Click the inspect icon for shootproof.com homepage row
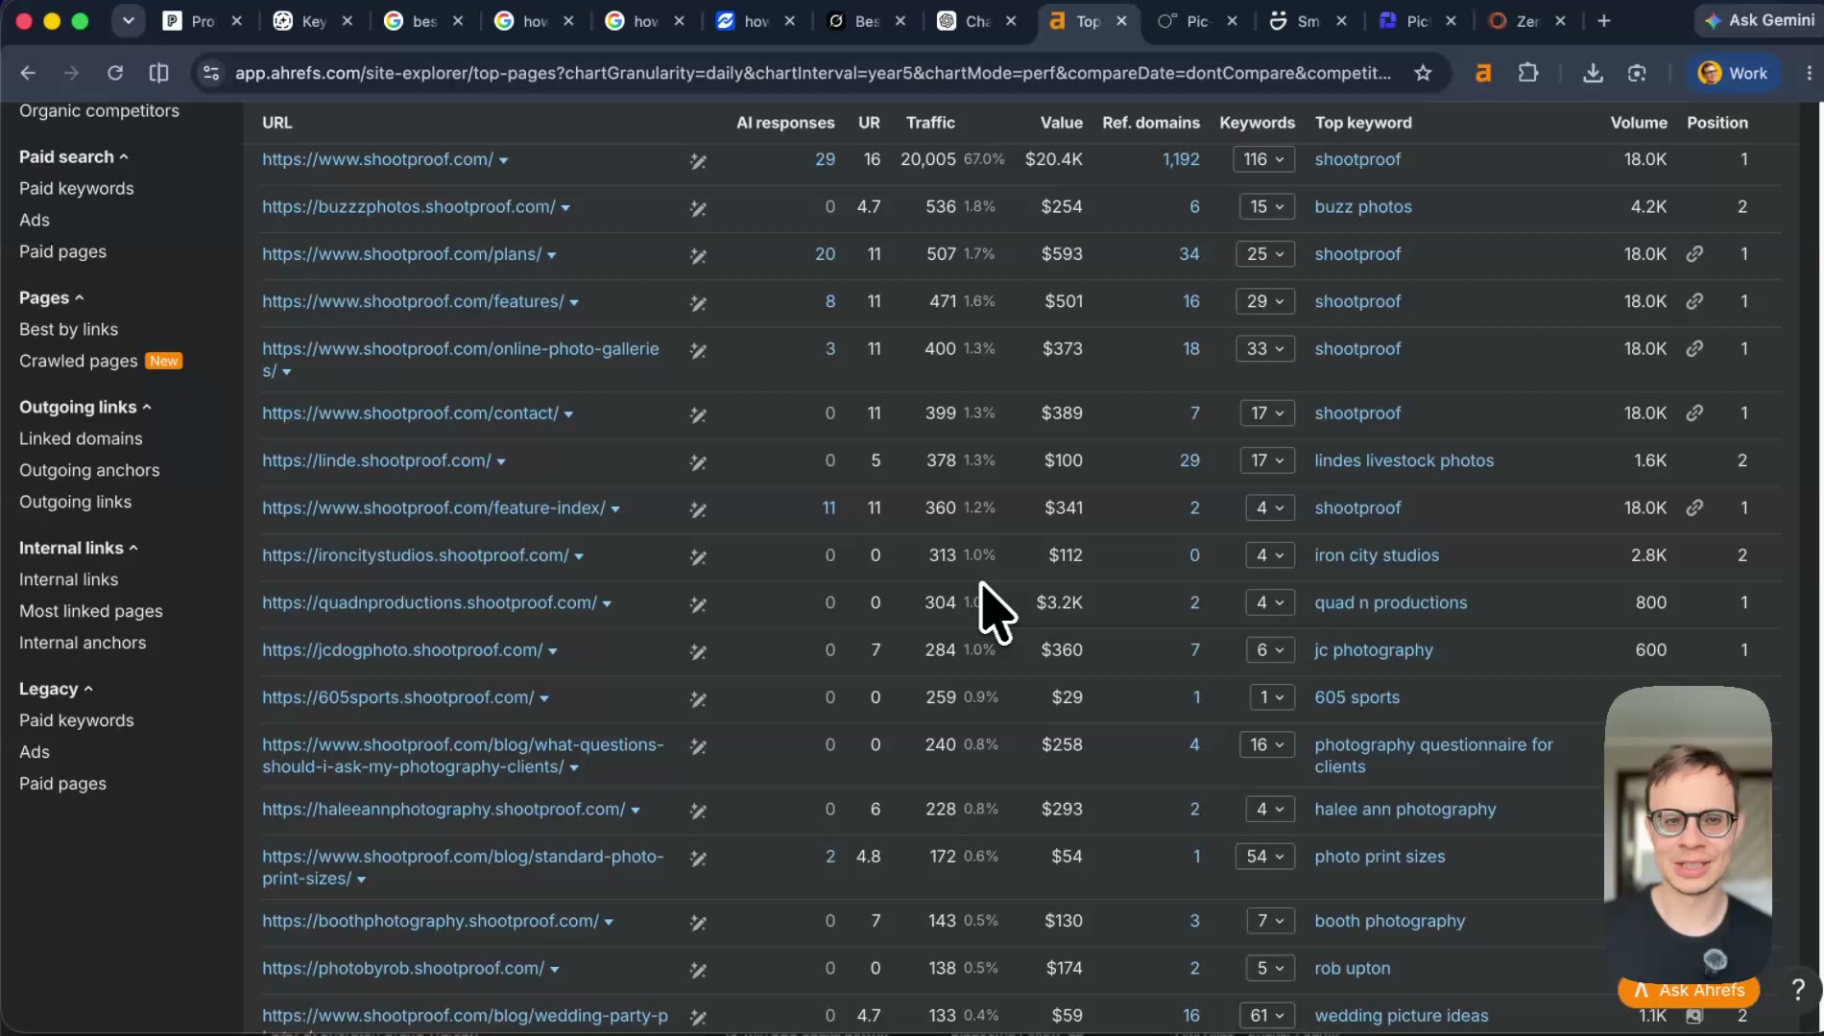This screenshot has width=1824, height=1036. [698, 161]
